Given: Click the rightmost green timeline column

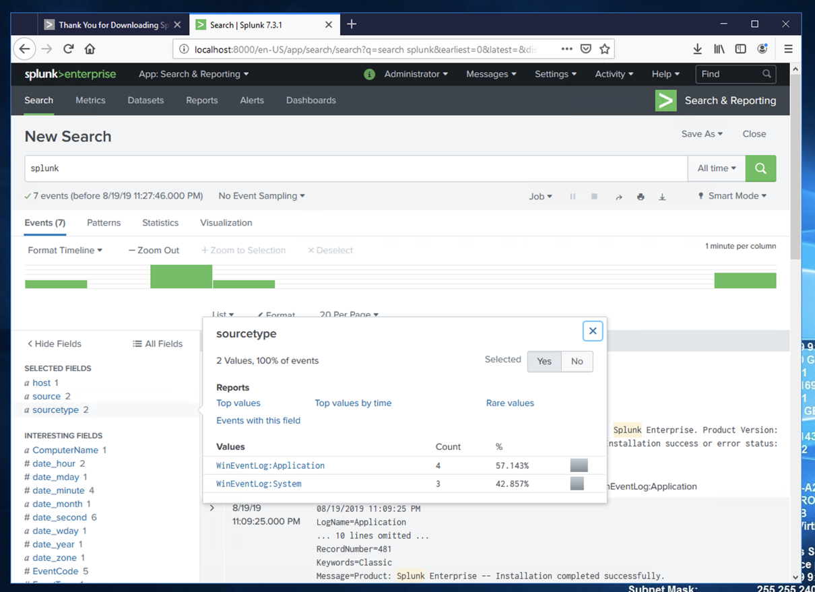Looking at the screenshot, I should click(745, 280).
